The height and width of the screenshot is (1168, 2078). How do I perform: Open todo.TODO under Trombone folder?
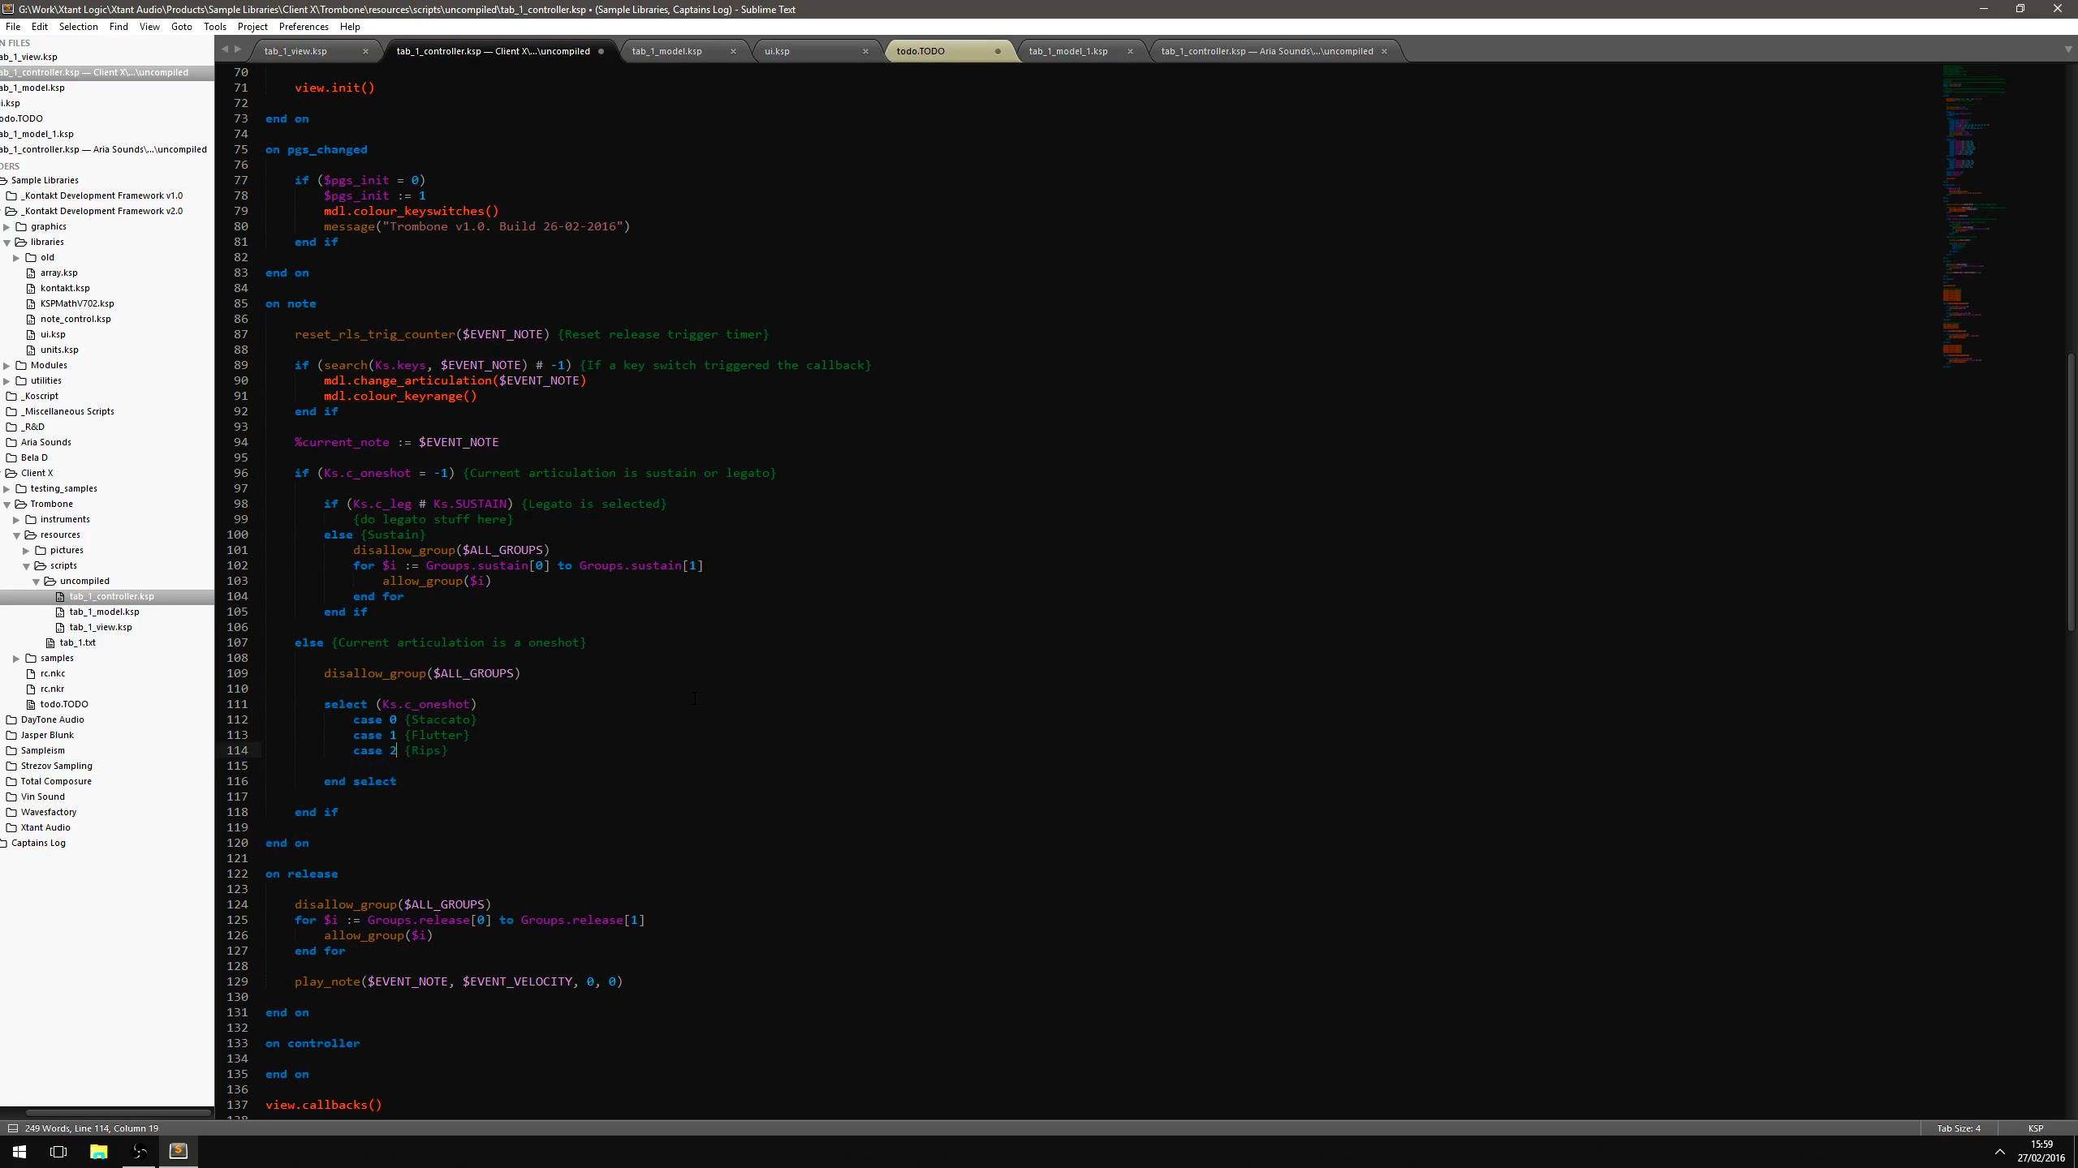click(64, 705)
